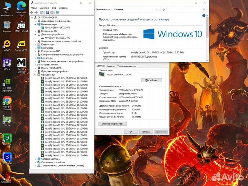Select Мыши и иные указывающие устройства item
Screen dimensions: 248x186
62,61
